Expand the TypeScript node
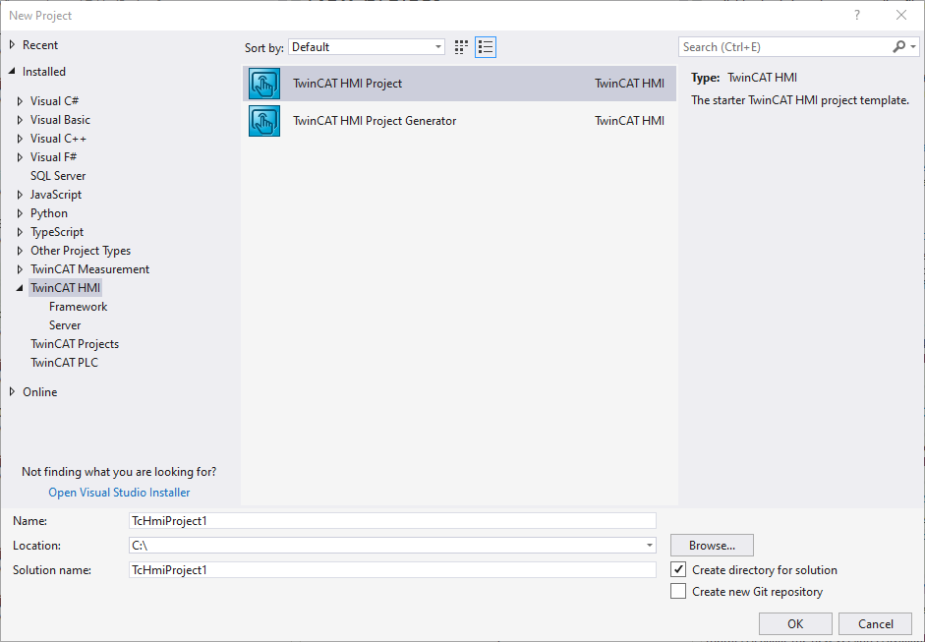The image size is (925, 642). click(20, 232)
